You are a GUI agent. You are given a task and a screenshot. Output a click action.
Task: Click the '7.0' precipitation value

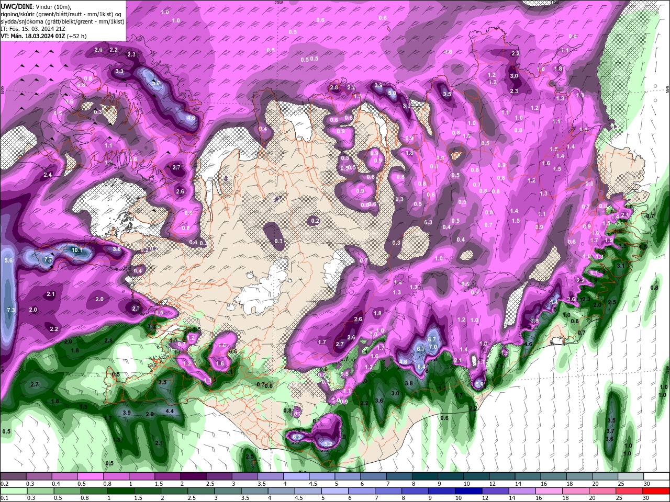(x=433, y=347)
